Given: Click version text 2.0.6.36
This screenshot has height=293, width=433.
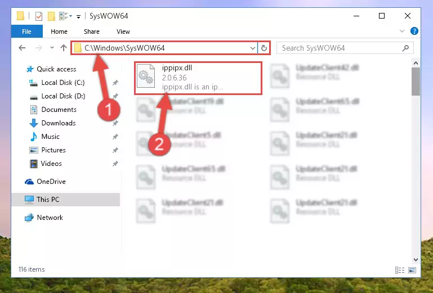Looking at the screenshot, I should [174, 78].
